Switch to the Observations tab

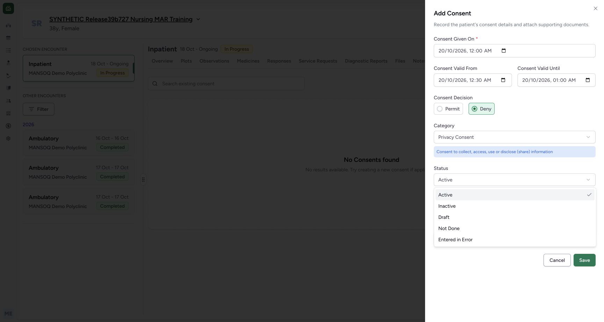click(x=214, y=61)
